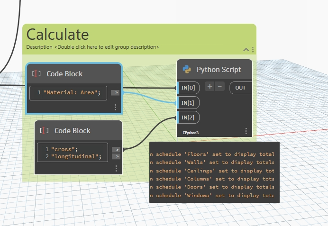Collapse the Calculate group with chevron
Image resolution: width=328 pixels, height=226 pixels.
pos(246,50)
